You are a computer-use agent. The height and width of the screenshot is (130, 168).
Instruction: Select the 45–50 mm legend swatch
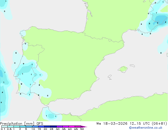78,127
